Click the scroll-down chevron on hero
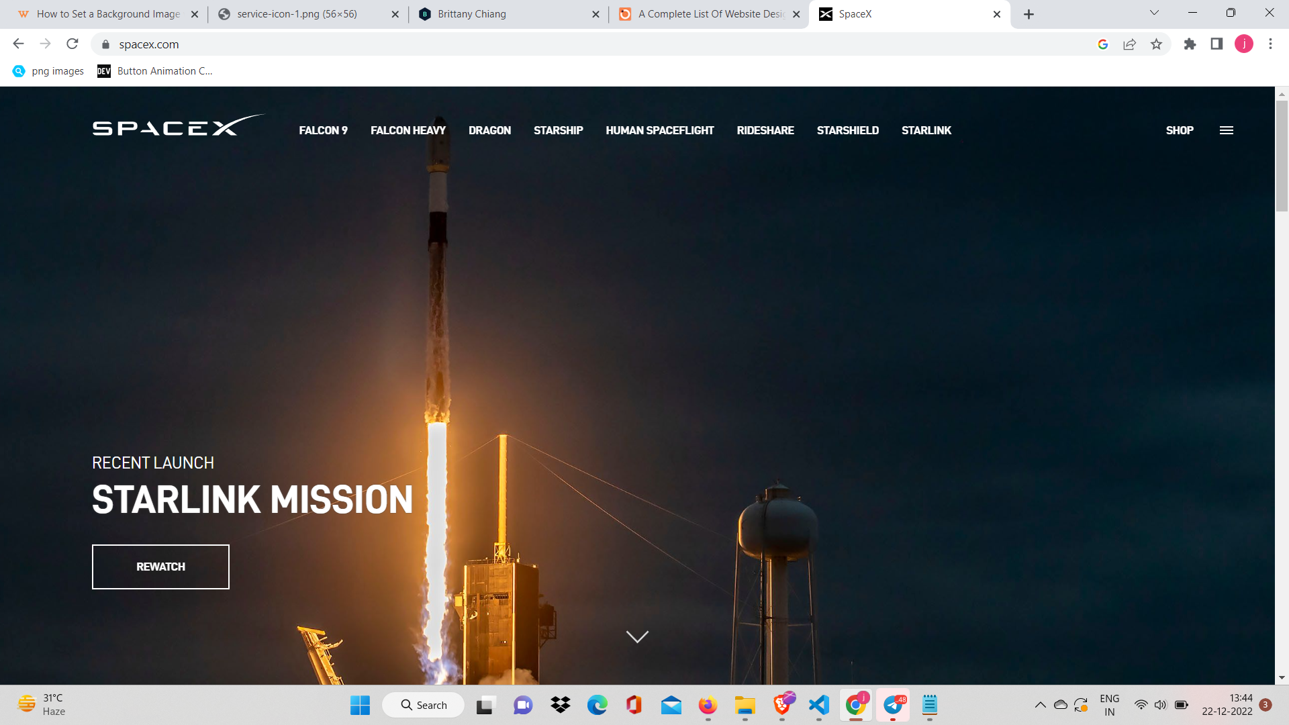Image resolution: width=1289 pixels, height=725 pixels. coord(637,636)
